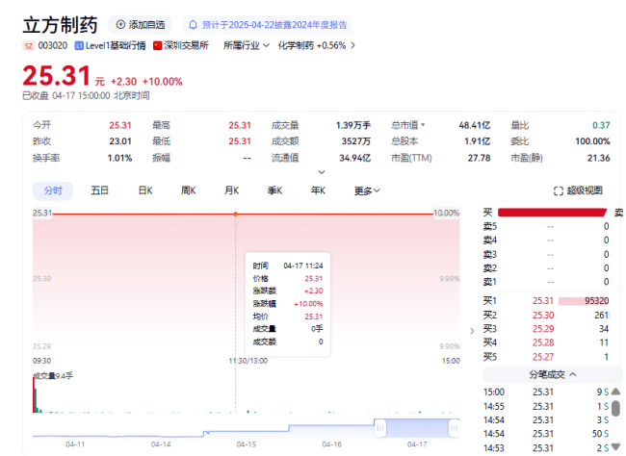Click the 流通值 value 34.94亿
The image size is (626, 456).
(355, 159)
